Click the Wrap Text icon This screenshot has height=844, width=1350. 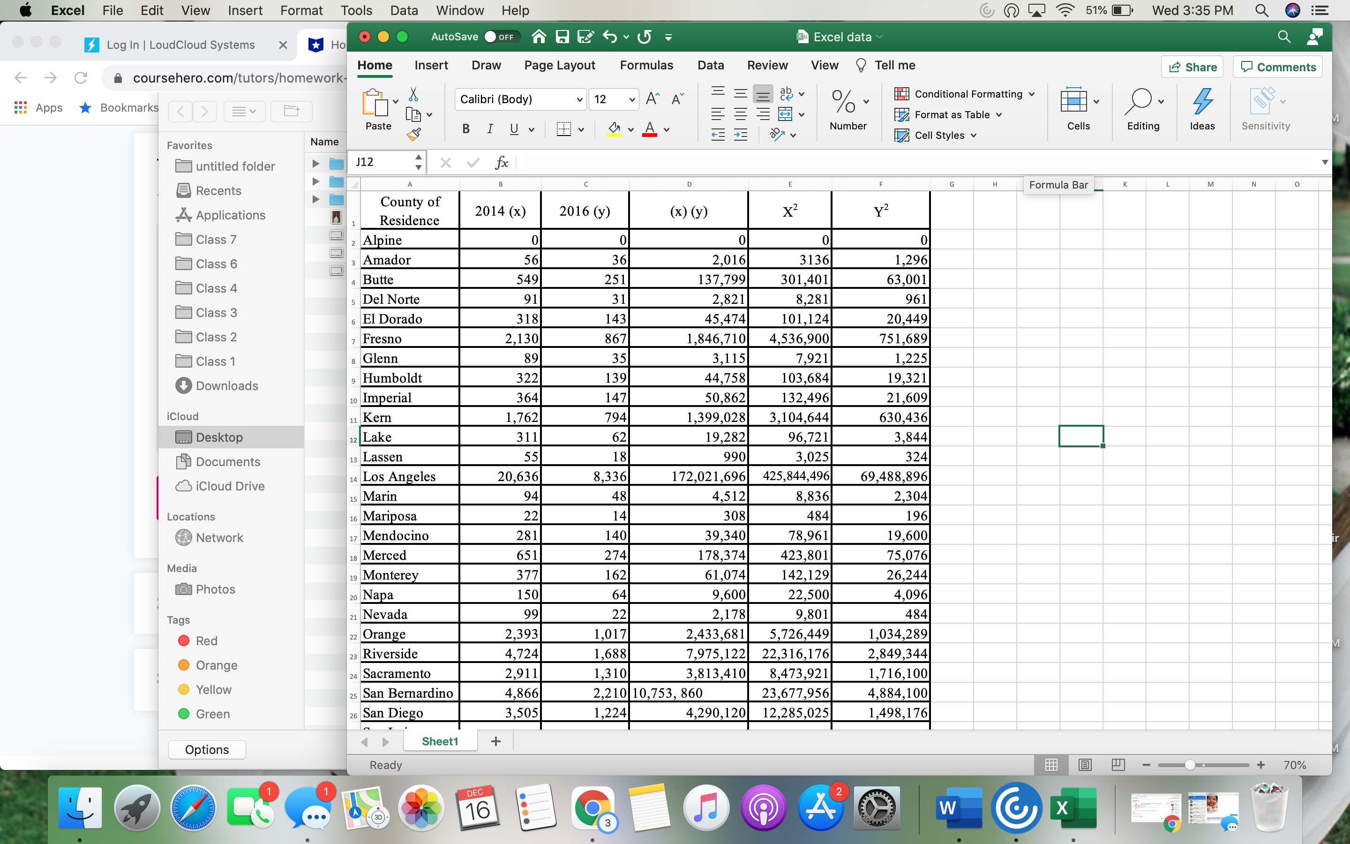(786, 93)
